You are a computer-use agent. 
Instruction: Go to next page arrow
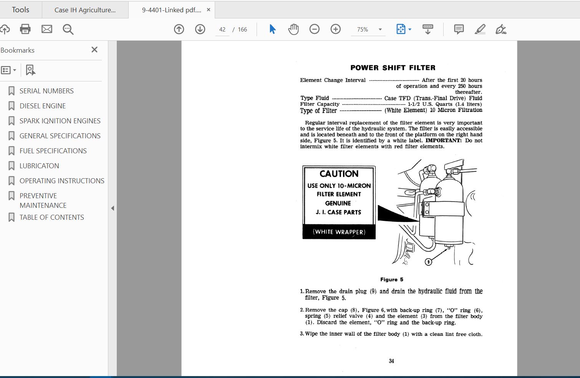(x=200, y=29)
